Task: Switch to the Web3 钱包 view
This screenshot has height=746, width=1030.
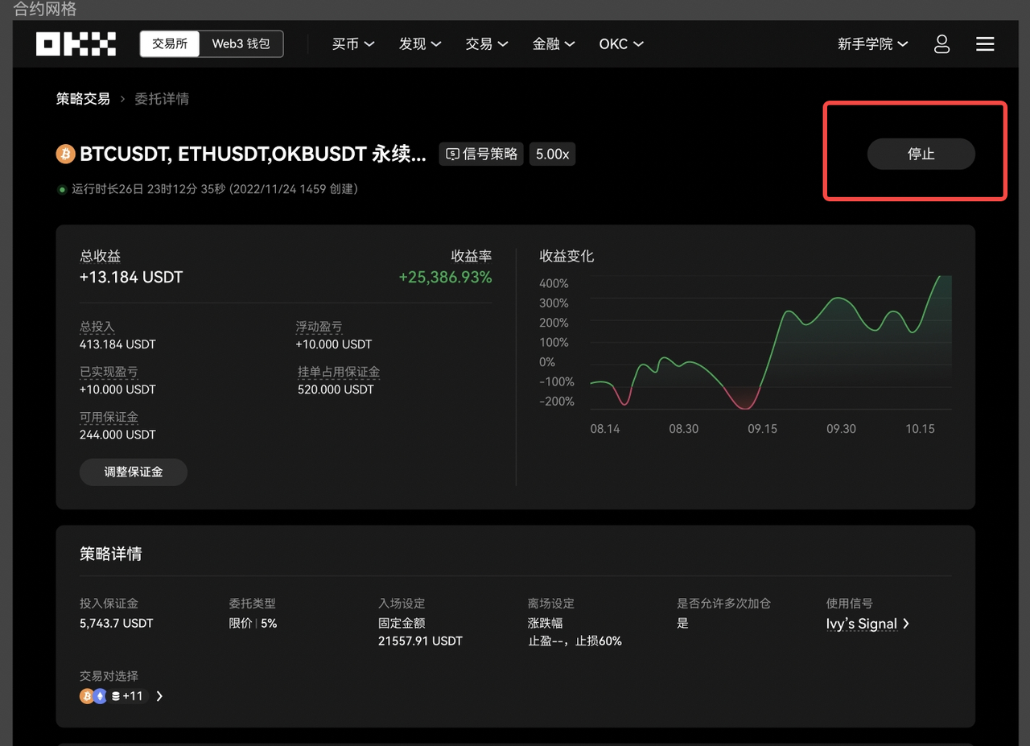Action: (240, 44)
